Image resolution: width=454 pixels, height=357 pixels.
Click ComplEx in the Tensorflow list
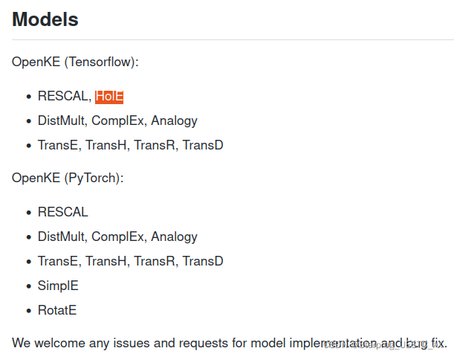pos(120,120)
